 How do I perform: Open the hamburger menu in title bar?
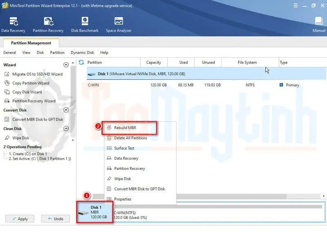296,5
